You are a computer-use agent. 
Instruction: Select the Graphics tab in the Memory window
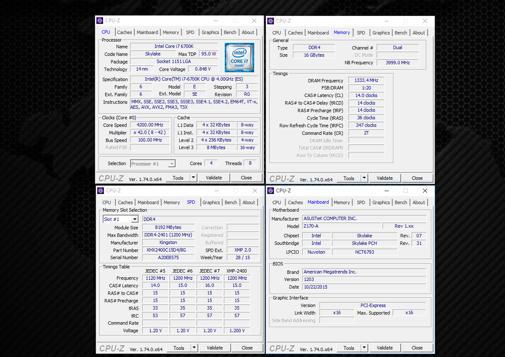click(x=381, y=33)
